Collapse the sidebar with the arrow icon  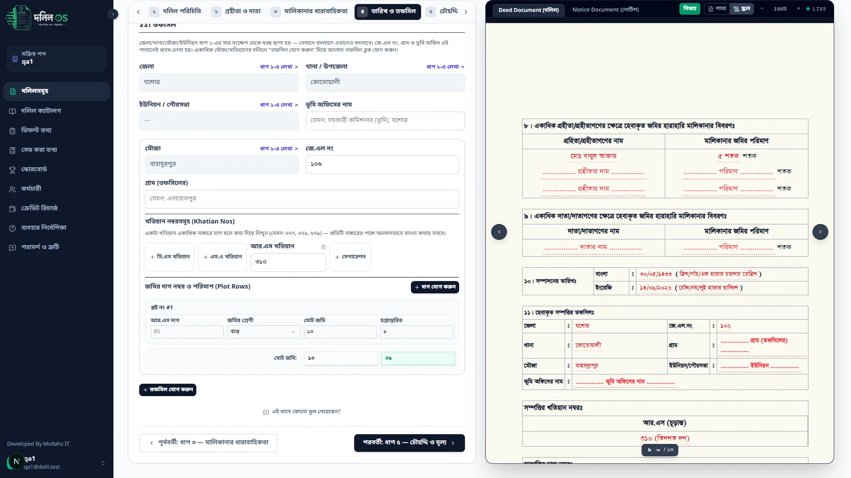tap(113, 14)
